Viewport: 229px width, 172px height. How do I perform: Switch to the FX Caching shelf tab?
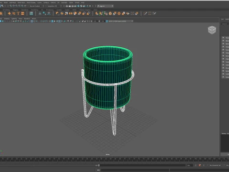tap(50, 10)
